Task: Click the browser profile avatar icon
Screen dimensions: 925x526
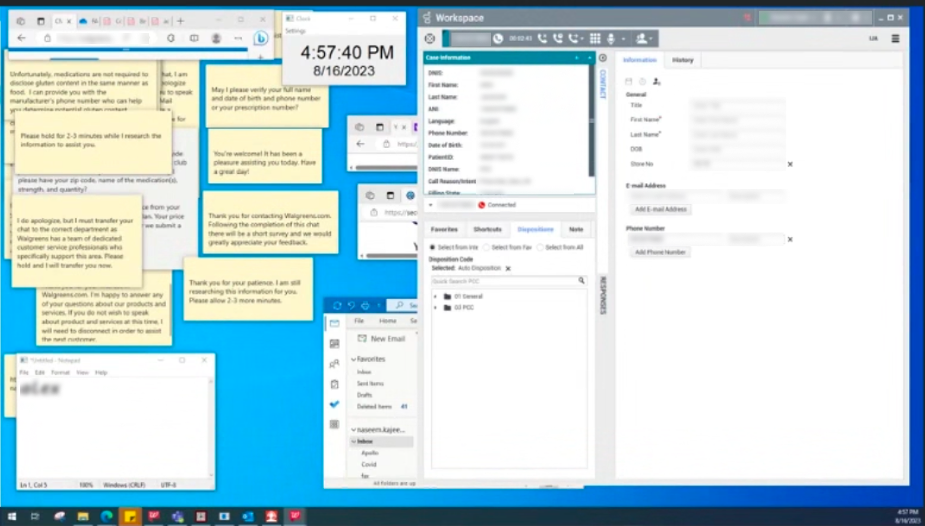Action: [x=216, y=38]
